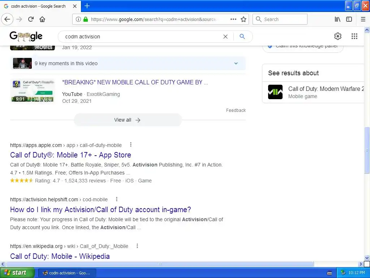Click the key moments video thumbnail
370x278 pixels.
coord(22,63)
